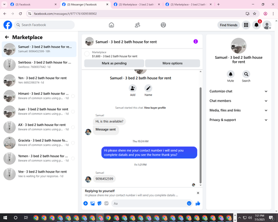Open the browser tab search dropdown
Image resolution: width=278 pixels, height=222 pixels.
click(4, 4)
